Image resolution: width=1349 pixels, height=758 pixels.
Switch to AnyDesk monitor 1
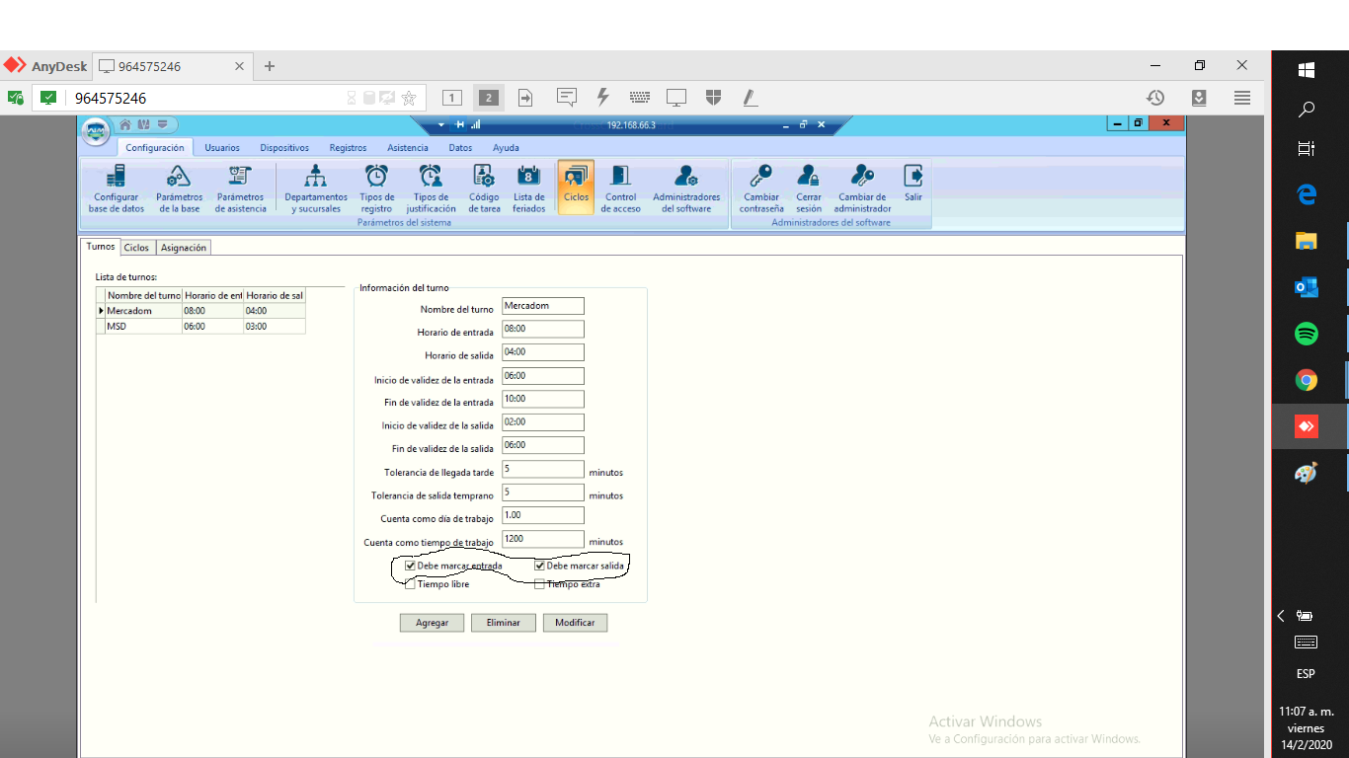coord(452,98)
